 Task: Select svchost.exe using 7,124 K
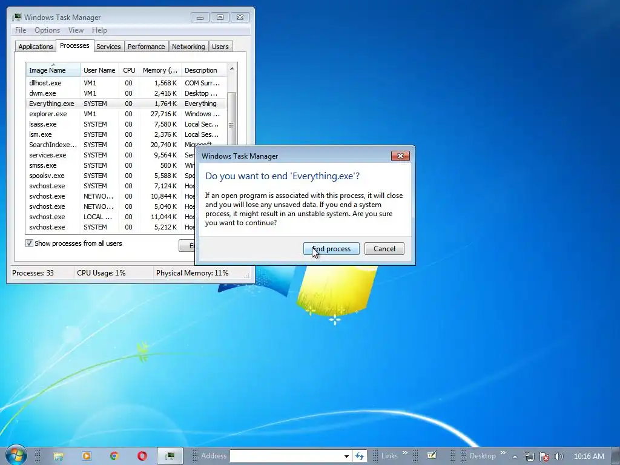point(110,186)
